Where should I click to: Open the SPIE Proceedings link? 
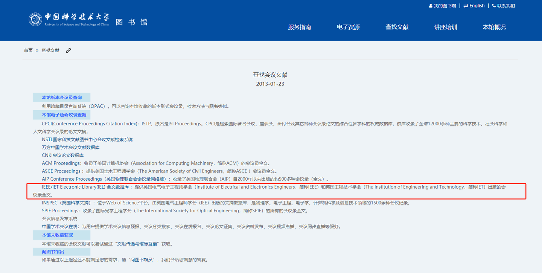tap(61, 211)
